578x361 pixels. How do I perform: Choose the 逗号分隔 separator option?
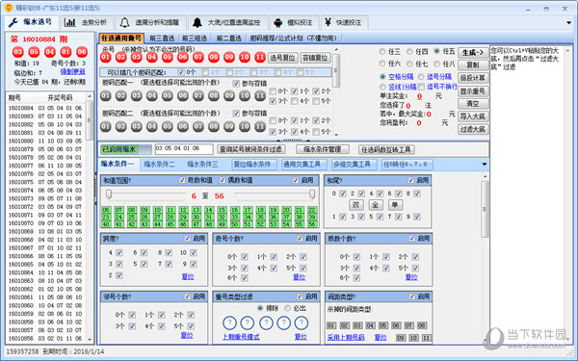421,77
